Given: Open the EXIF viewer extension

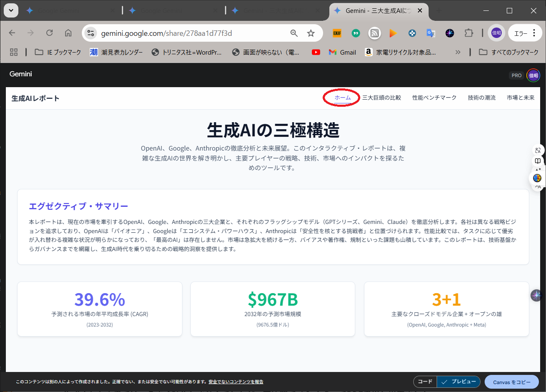Looking at the screenshot, I should tap(337, 33).
